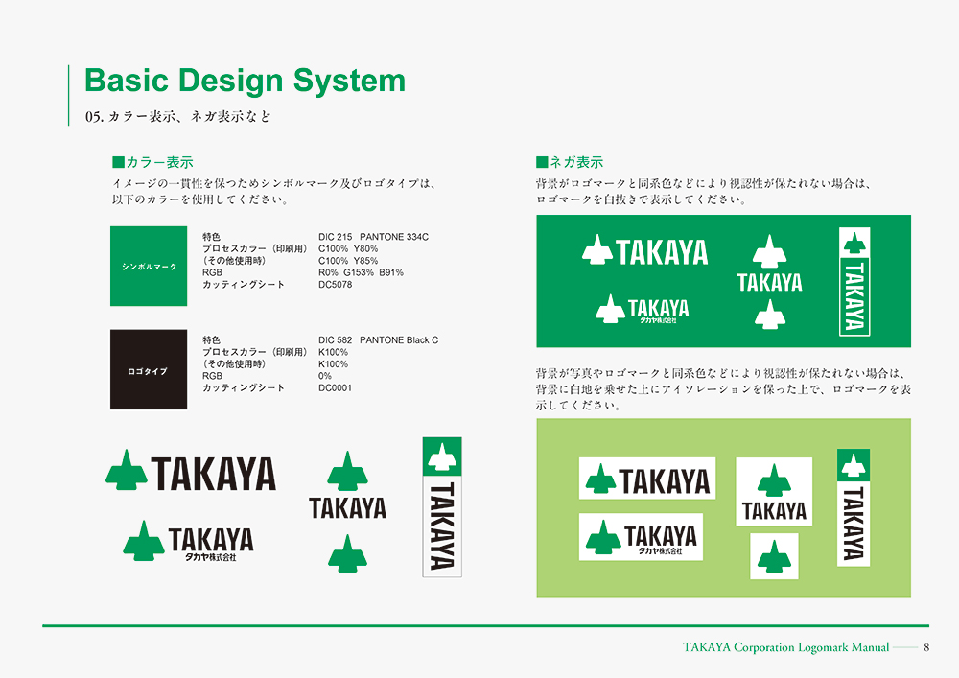Screen dimensions: 959x678
Task: Click the value C100% Y80%
Action: [349, 248]
